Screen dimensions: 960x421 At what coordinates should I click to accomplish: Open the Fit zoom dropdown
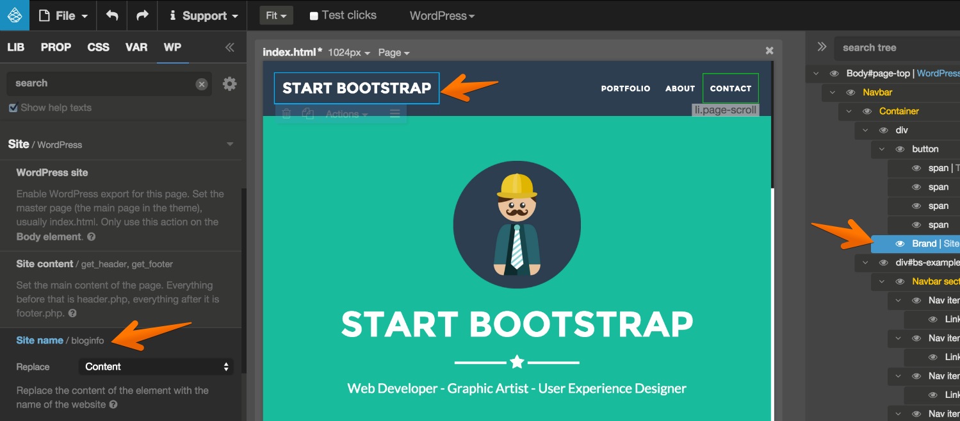click(x=276, y=15)
